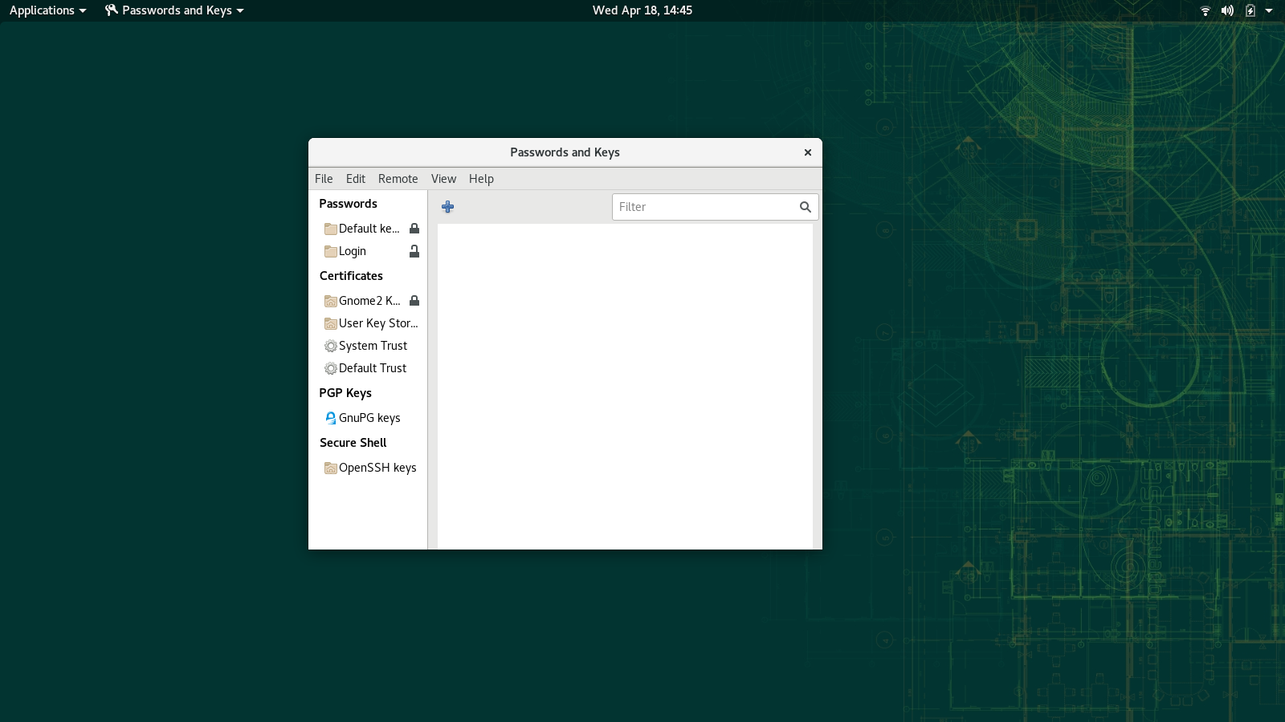
Task: Select the System Trust gear icon
Action: point(330,346)
